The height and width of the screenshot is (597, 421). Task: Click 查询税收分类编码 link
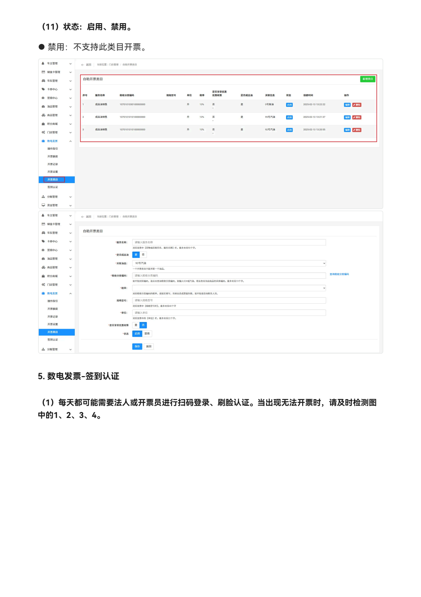pyautogui.click(x=339, y=274)
